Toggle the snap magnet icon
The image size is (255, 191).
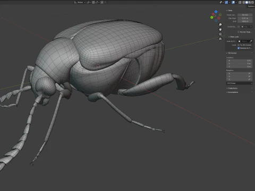tap(93, 3)
